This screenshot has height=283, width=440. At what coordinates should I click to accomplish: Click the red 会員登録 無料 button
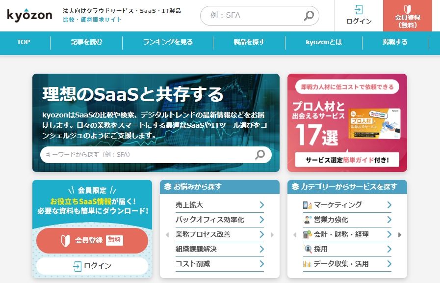[92, 241]
